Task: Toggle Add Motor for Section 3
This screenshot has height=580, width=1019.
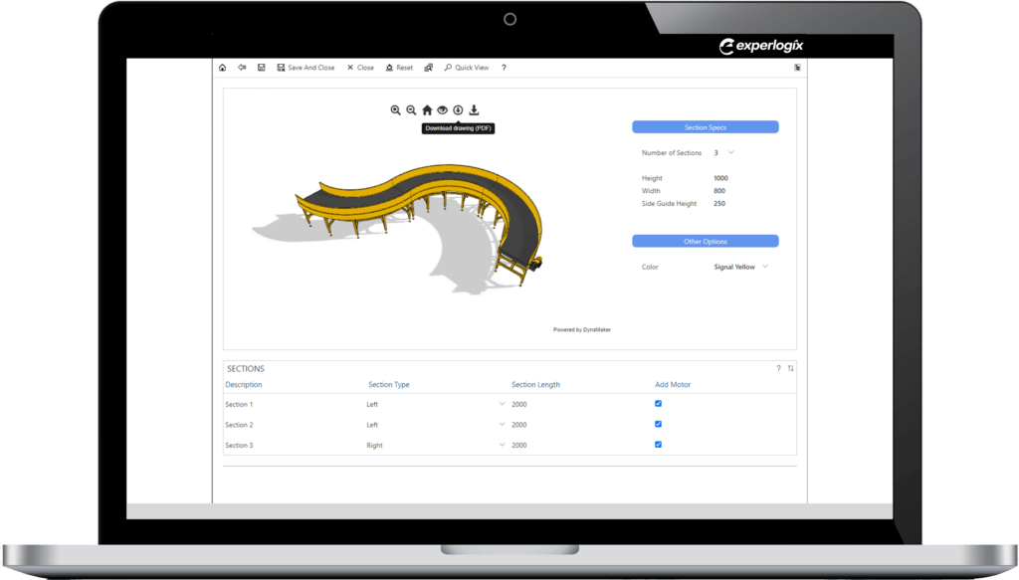Action: coord(657,445)
